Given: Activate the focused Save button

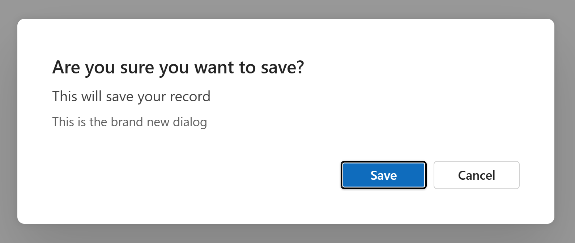Looking at the screenshot, I should coord(383,175).
